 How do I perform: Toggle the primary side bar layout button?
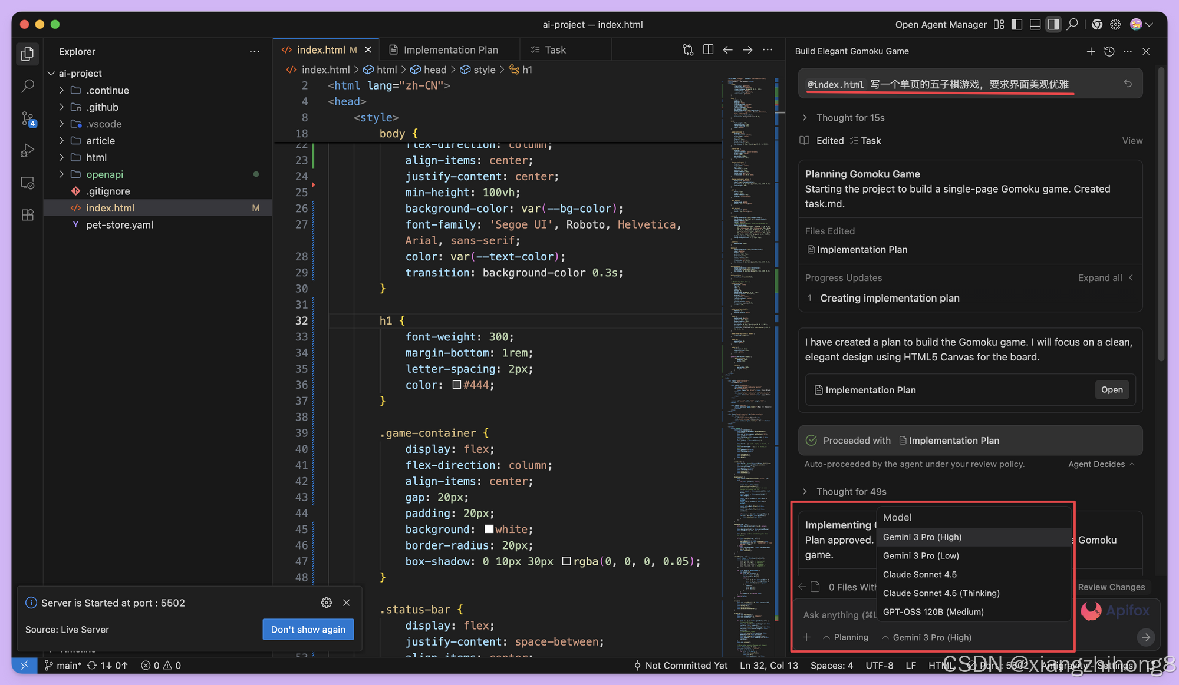tap(1016, 24)
